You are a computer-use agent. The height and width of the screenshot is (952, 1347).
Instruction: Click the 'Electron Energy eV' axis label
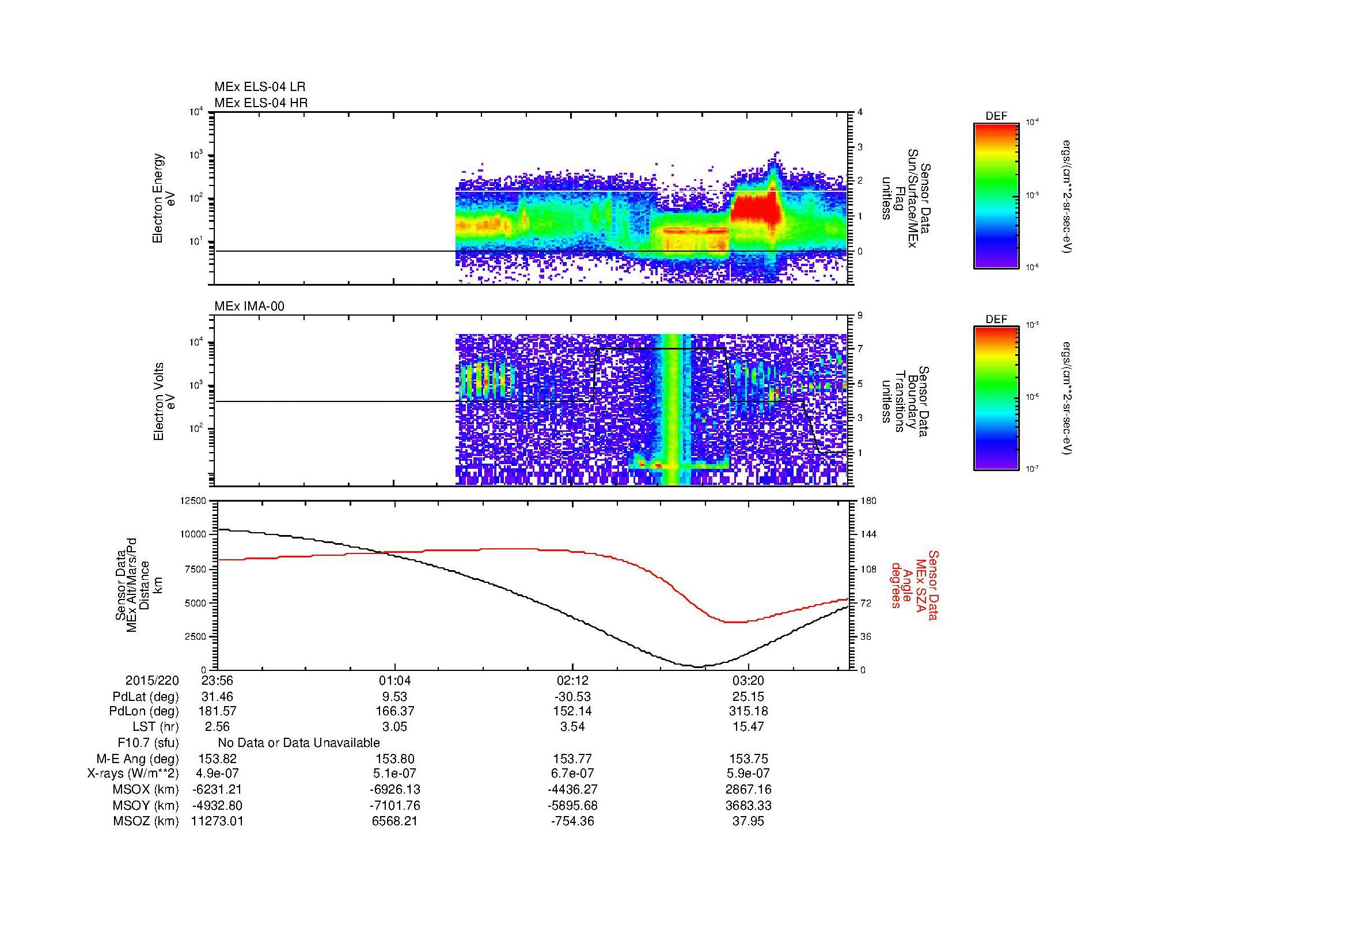[x=164, y=198]
